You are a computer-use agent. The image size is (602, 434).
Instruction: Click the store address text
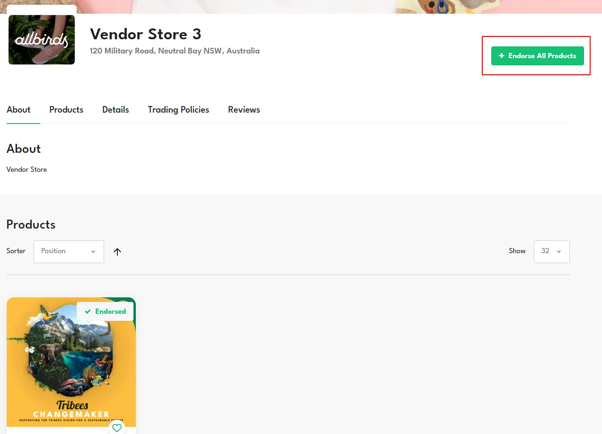tap(175, 51)
